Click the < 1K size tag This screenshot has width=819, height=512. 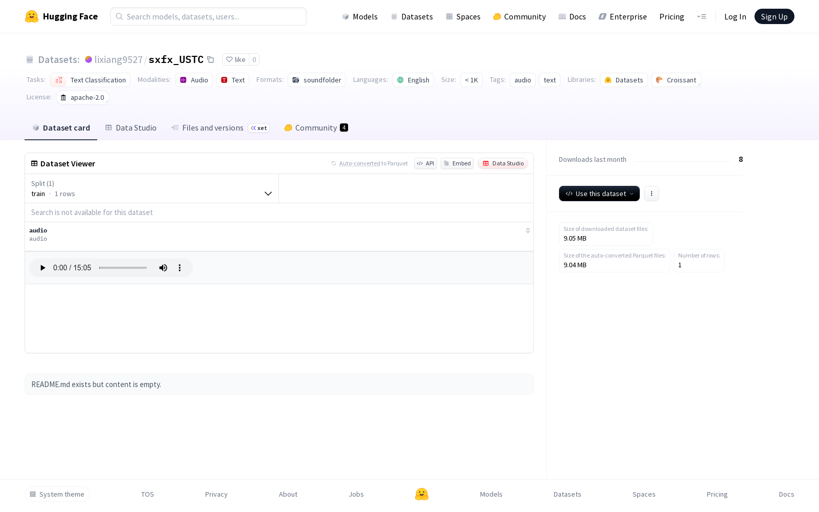pos(471,80)
